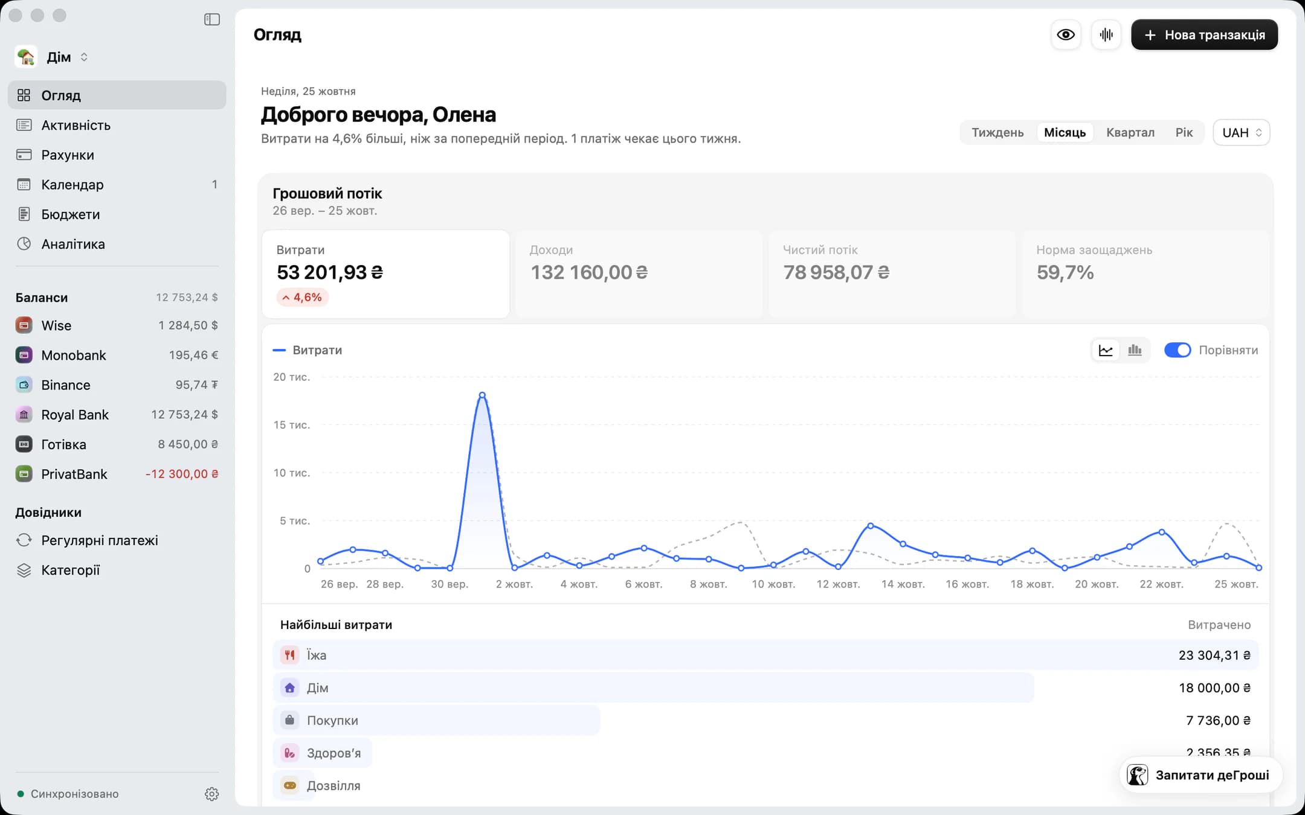Click Запитати деГроші assistant button

(1200, 775)
